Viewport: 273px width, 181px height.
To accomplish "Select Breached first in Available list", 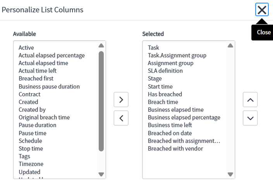I will tap(36, 79).
